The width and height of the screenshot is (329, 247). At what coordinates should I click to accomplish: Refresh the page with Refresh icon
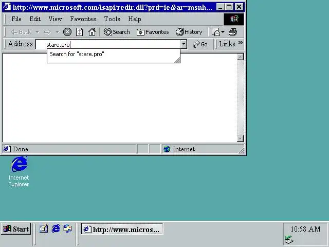(x=80, y=32)
